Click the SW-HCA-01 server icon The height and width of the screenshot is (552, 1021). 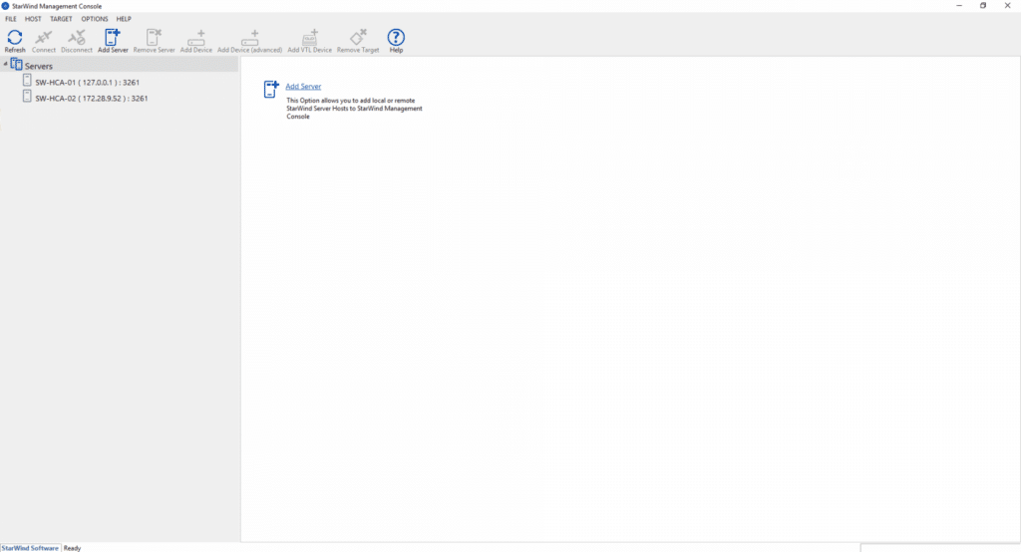point(27,80)
